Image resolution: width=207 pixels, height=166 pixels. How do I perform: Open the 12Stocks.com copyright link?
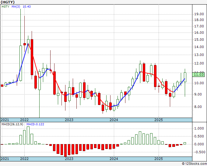click(x=194, y=164)
